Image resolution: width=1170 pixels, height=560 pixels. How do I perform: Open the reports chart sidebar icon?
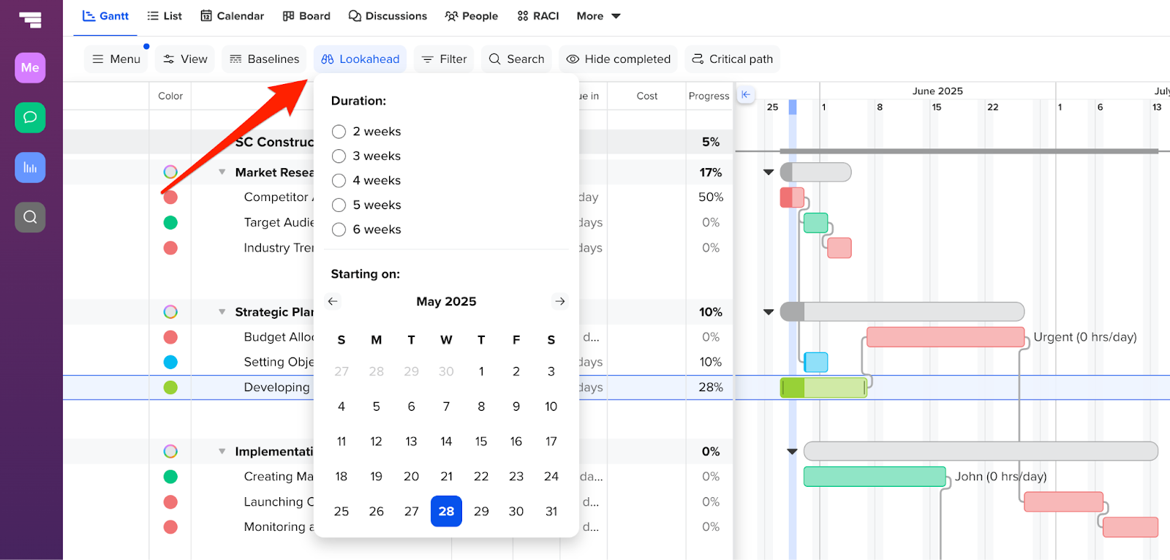30,167
